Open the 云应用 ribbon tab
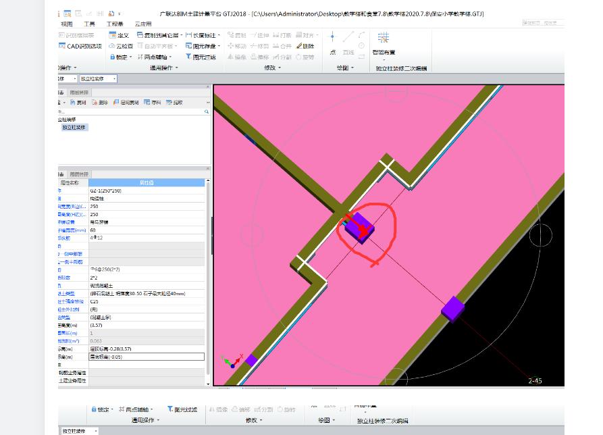The image size is (603, 435). [x=143, y=24]
